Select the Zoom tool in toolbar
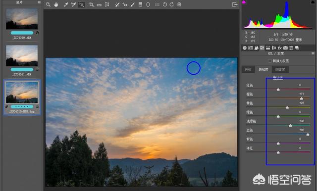The image size is (317, 191). tap(48, 4)
